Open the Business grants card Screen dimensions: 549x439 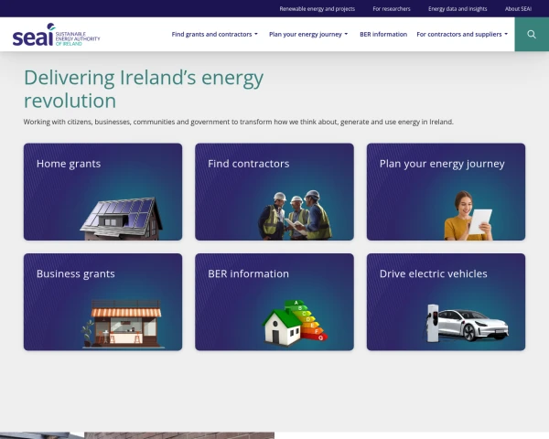click(102, 302)
